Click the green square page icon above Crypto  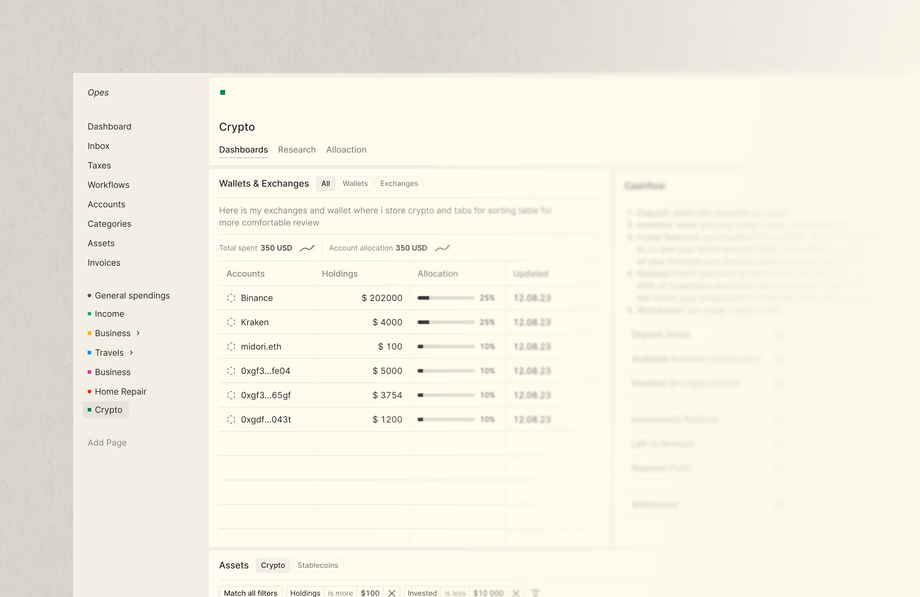coord(223,92)
